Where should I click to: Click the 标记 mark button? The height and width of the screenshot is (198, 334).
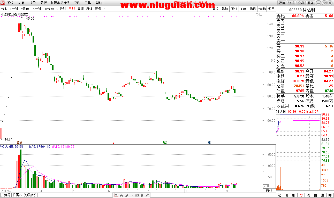click(253, 9)
